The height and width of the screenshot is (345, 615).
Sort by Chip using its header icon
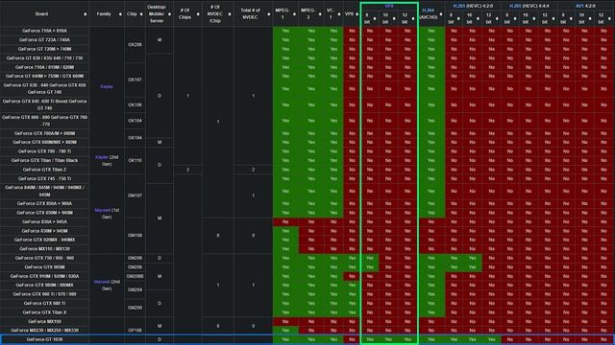point(141,14)
